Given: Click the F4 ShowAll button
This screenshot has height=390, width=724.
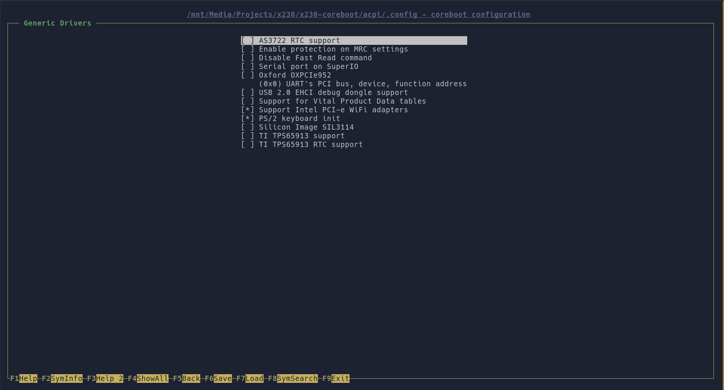Looking at the screenshot, I should tap(148, 378).
